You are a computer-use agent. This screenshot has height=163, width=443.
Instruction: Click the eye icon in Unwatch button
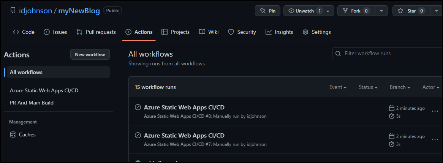pyautogui.click(x=291, y=11)
